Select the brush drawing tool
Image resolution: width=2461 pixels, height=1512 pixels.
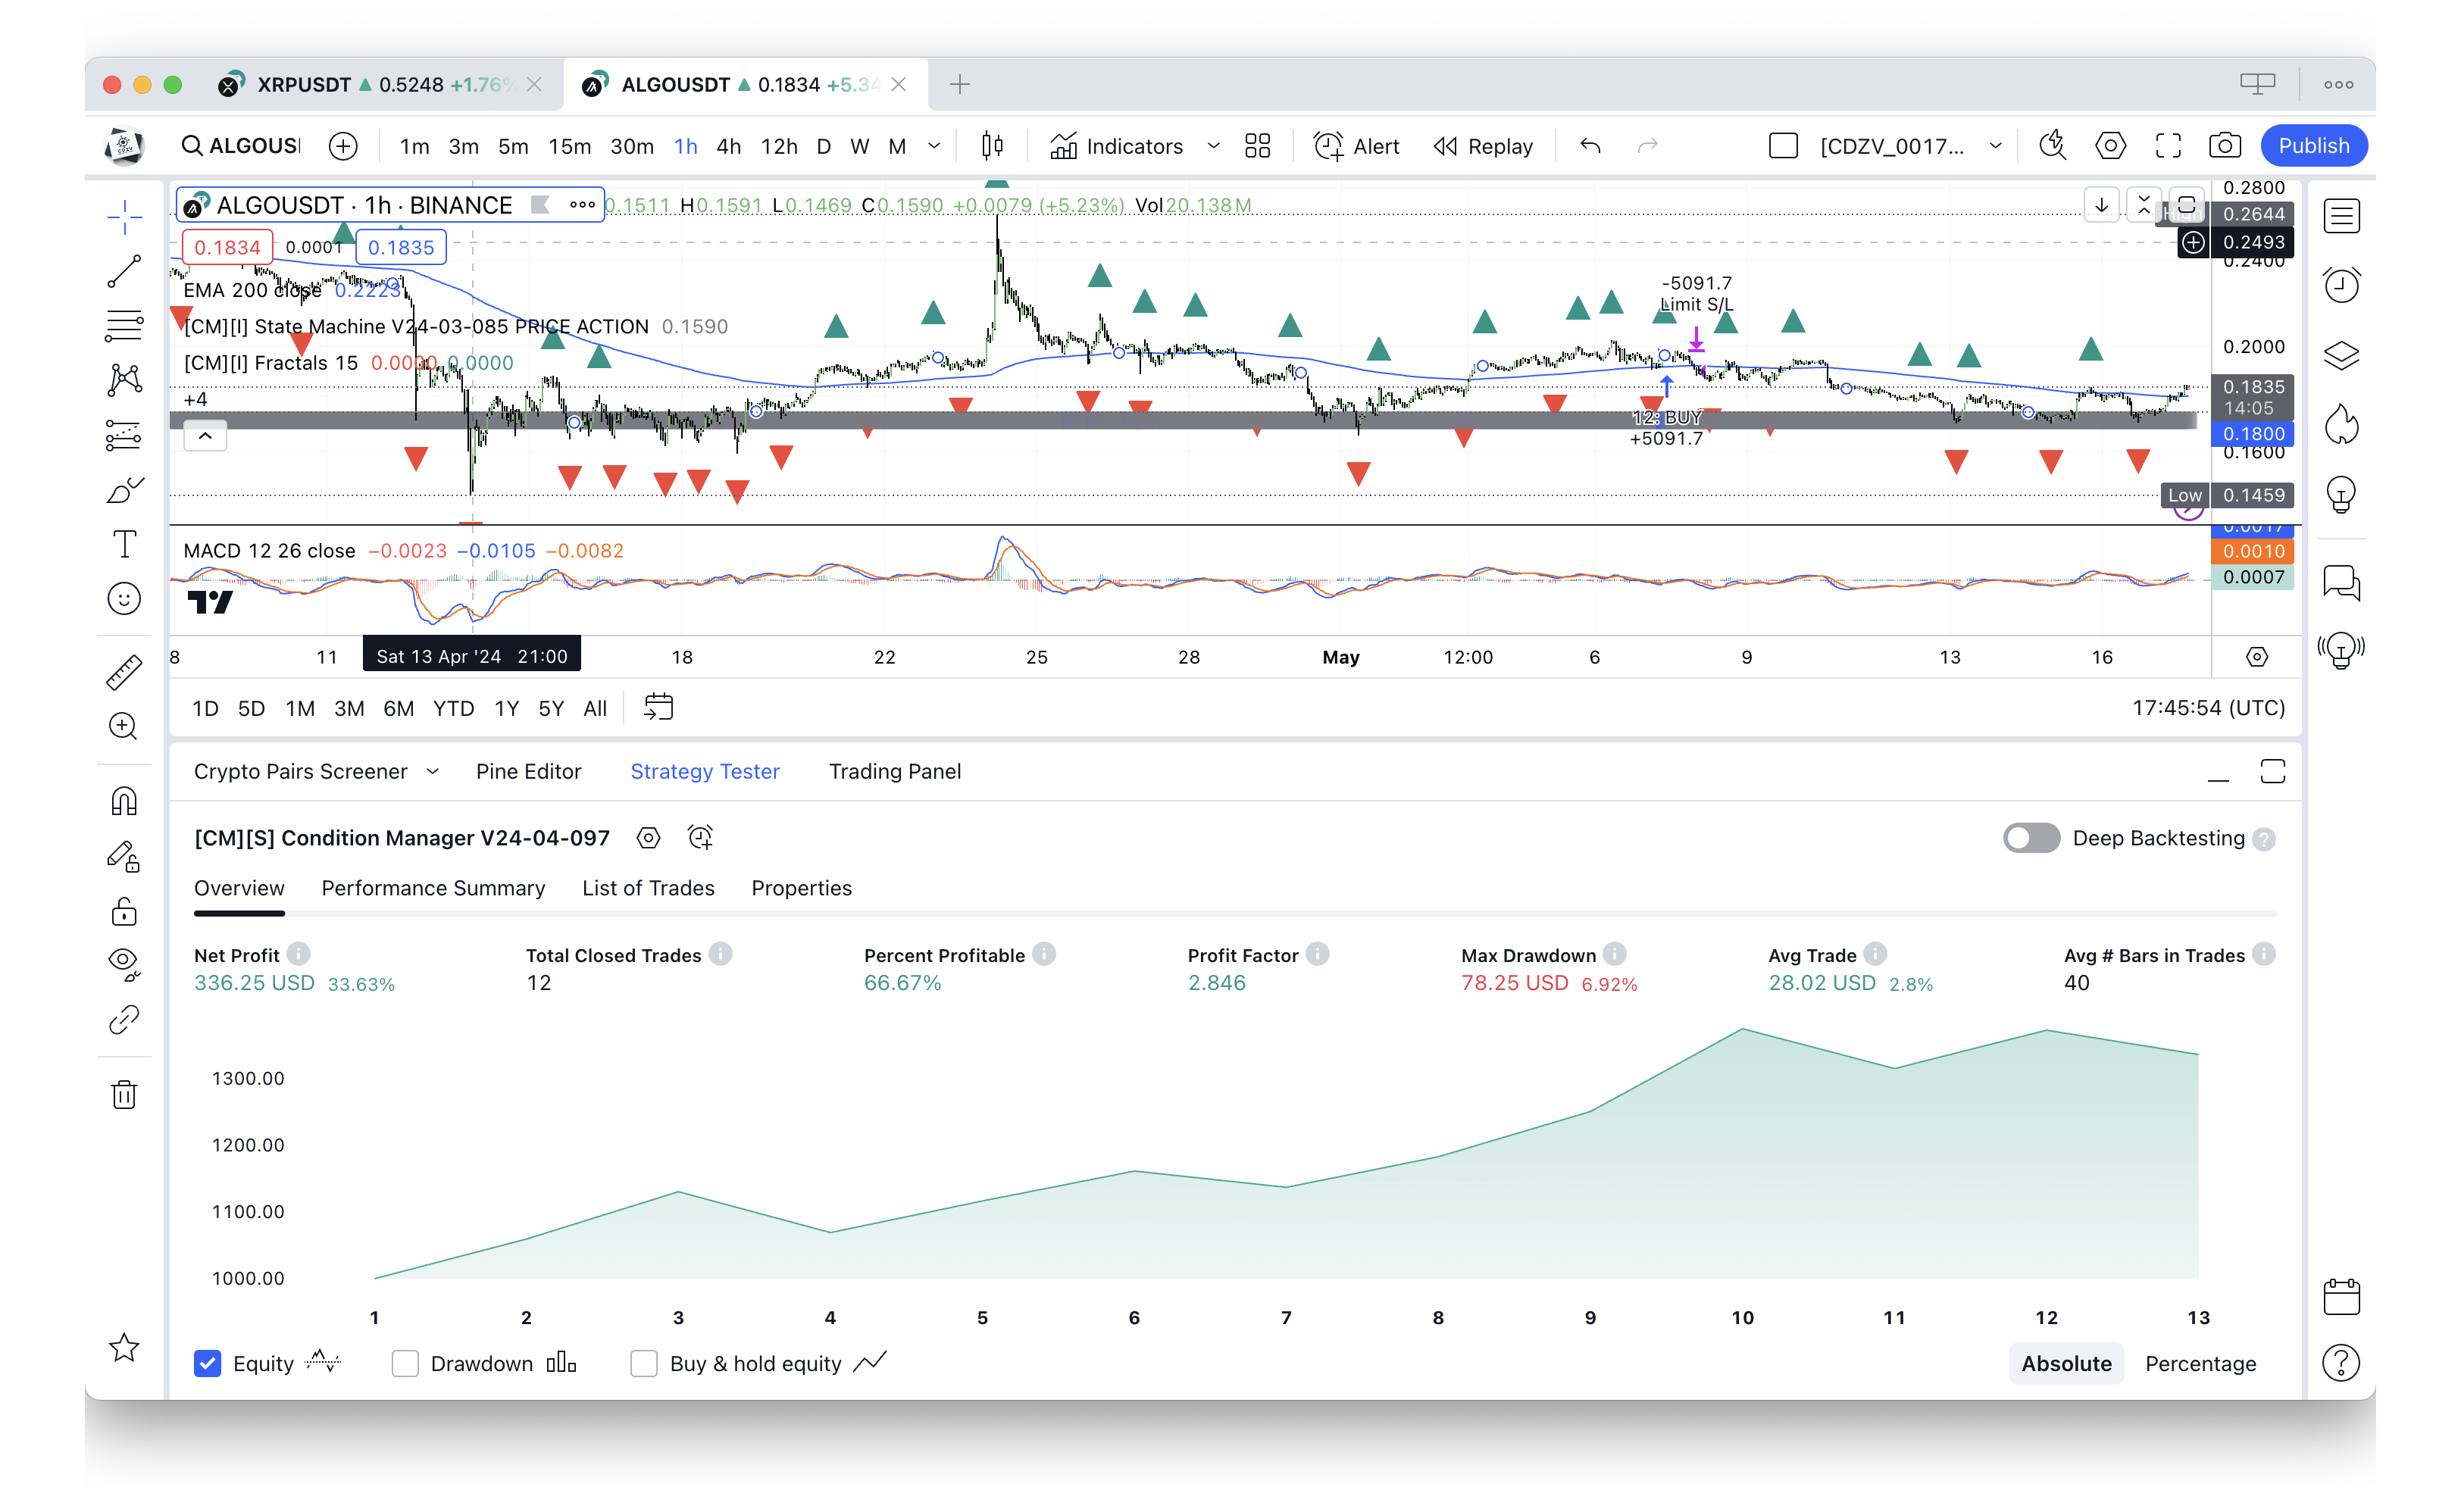pos(124,489)
